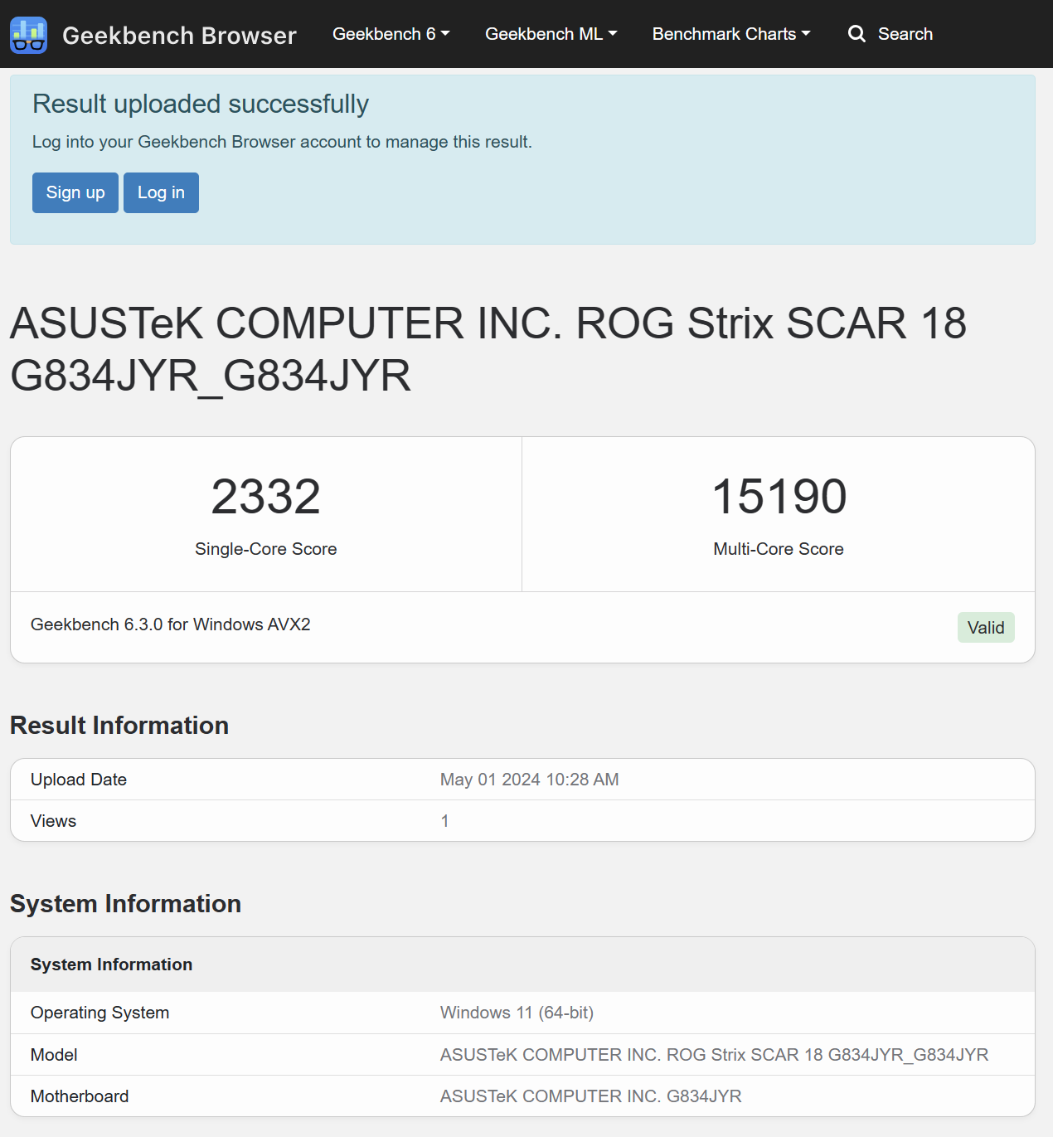Viewport: 1053px width, 1137px height.
Task: Click the magnifying glass search icon
Action: (856, 34)
